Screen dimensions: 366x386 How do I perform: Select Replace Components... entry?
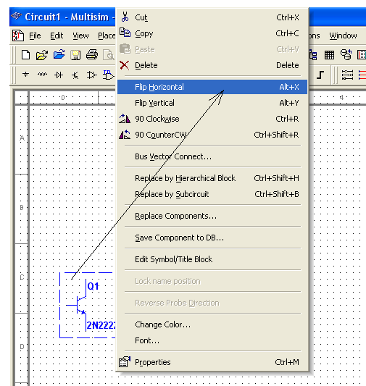(212, 216)
